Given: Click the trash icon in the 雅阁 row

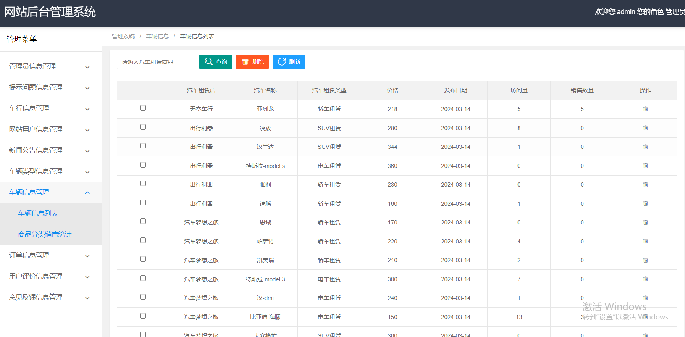Looking at the screenshot, I should tap(645, 185).
